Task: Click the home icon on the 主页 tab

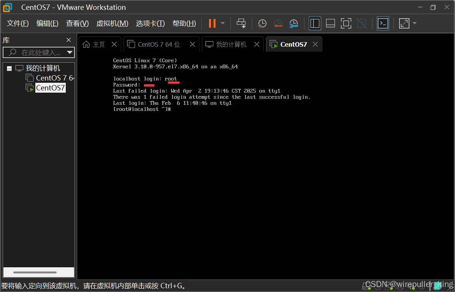Action: click(x=86, y=44)
